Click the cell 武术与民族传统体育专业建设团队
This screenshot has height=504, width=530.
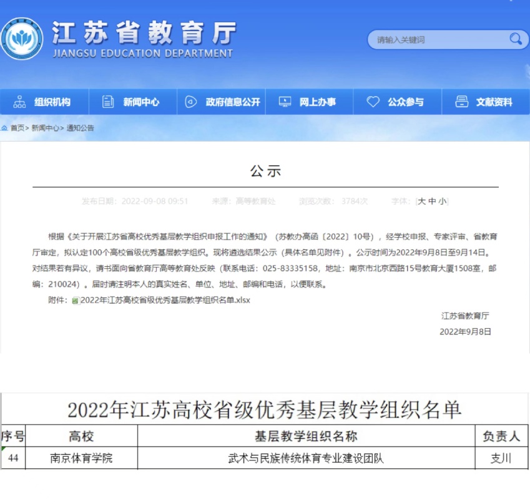307,458
